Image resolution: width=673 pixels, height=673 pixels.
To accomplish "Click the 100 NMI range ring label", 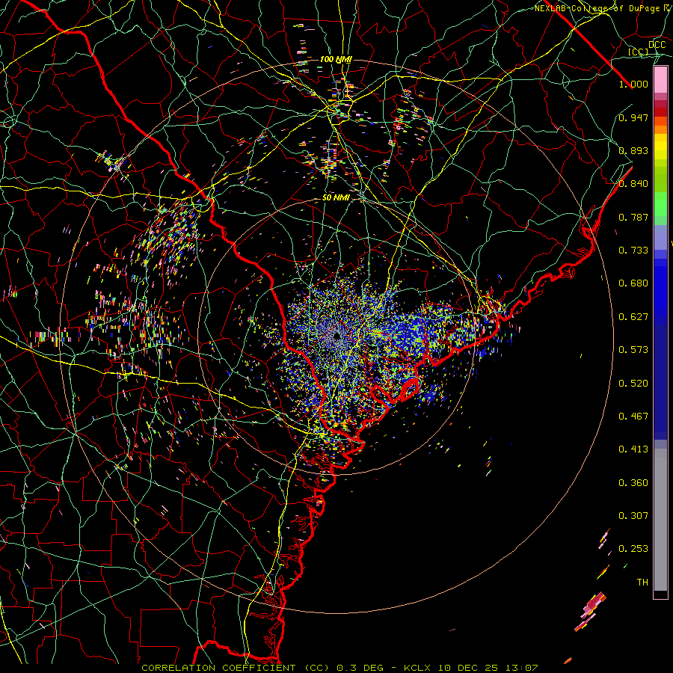I will pos(336,59).
